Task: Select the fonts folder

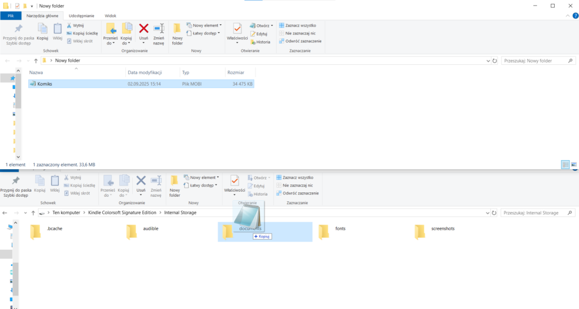Action: tap(332, 232)
